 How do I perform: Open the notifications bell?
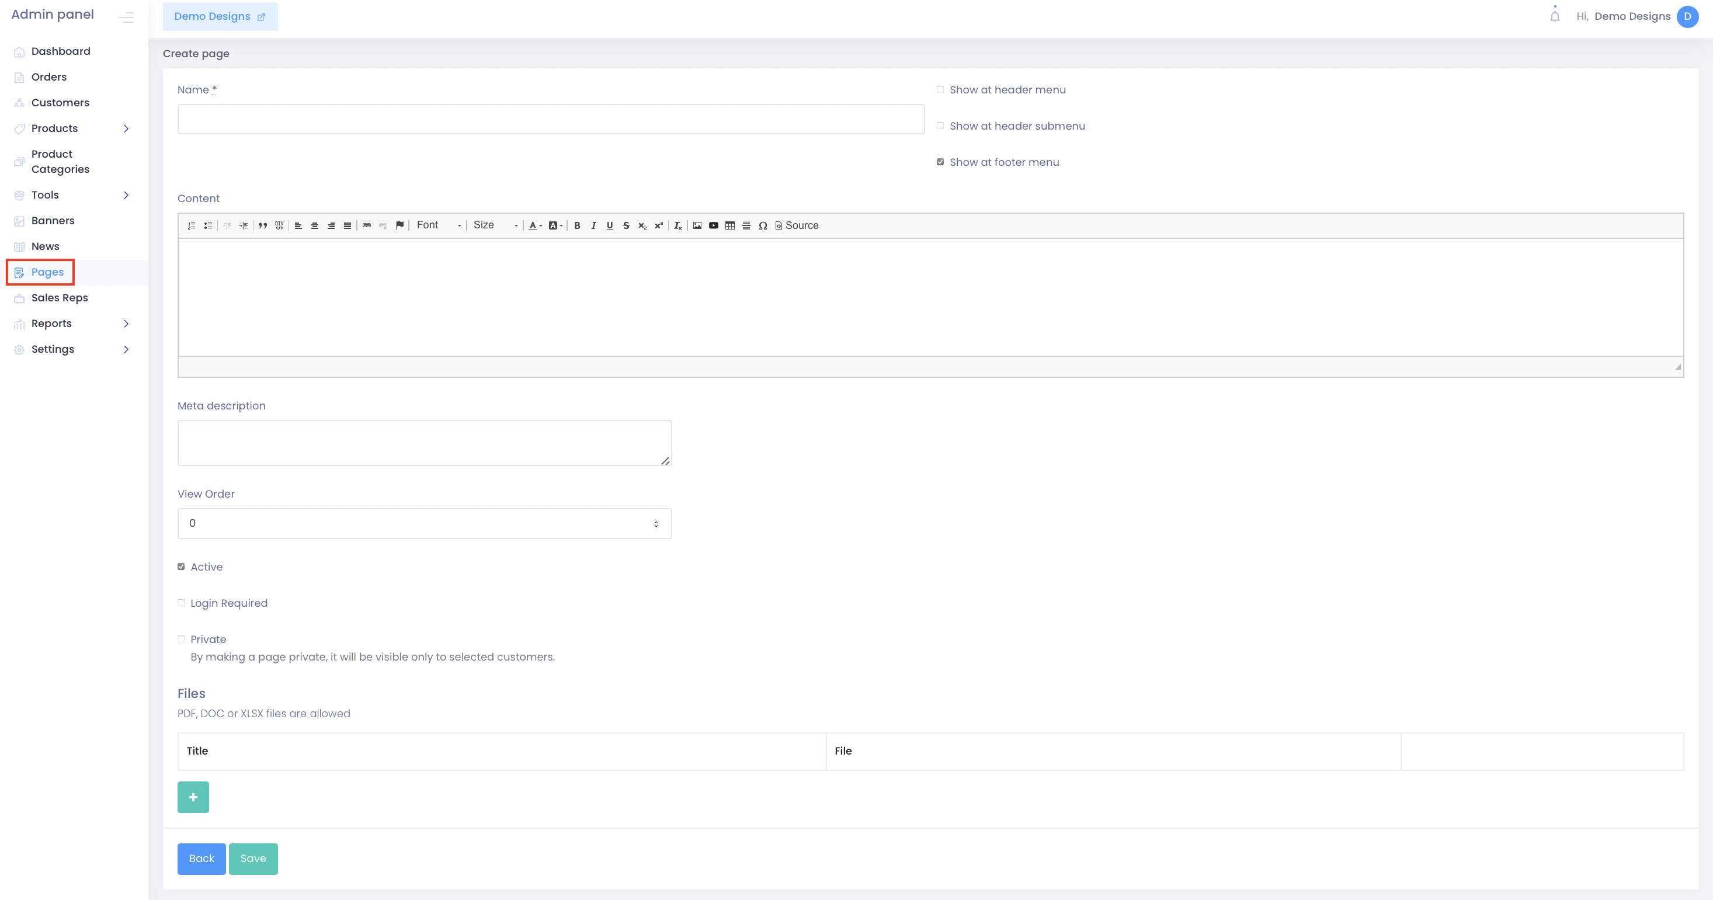pos(1554,16)
